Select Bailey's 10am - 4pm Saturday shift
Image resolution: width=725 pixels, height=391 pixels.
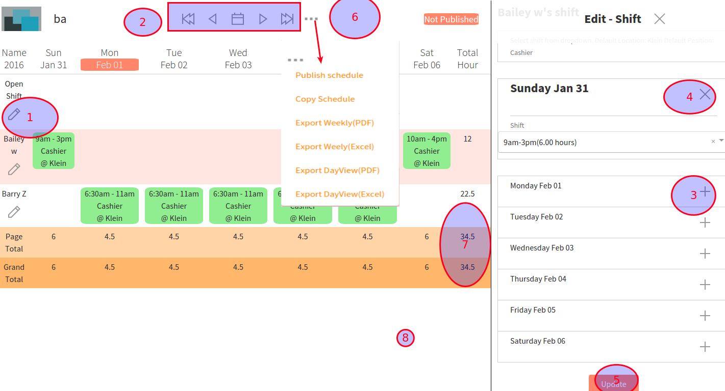pyautogui.click(x=427, y=151)
